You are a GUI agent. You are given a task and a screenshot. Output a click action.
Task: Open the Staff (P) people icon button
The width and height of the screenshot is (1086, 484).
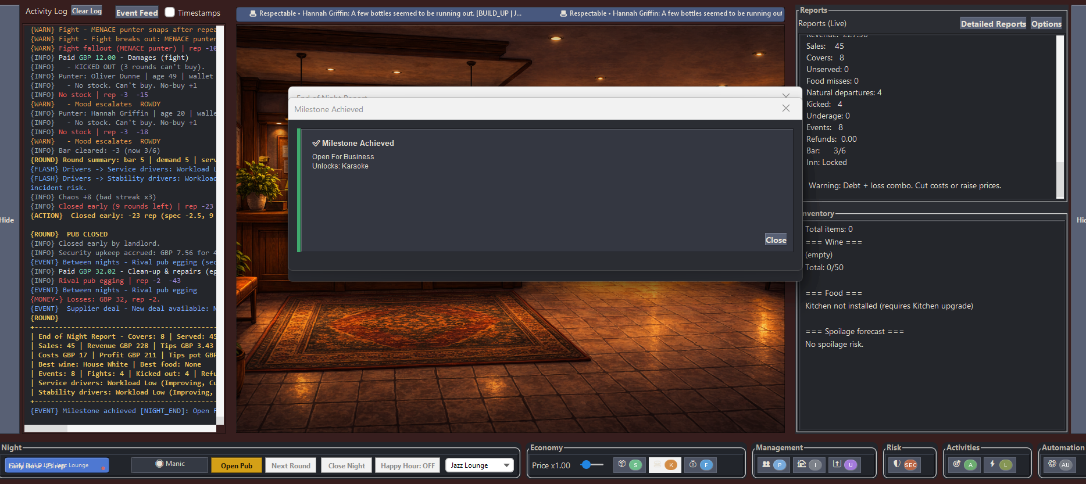pos(773,465)
